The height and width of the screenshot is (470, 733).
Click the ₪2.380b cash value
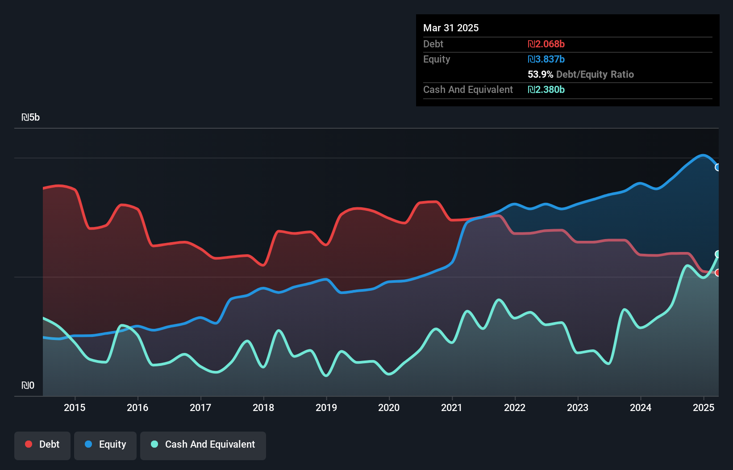pyautogui.click(x=546, y=89)
